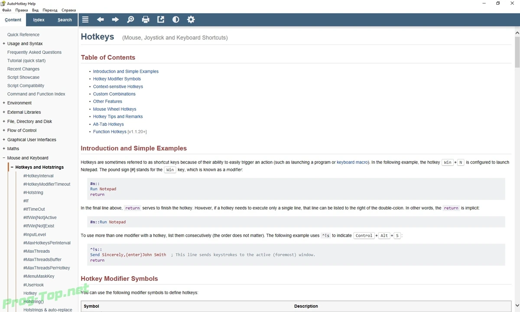Switch to Index tab
The image size is (520, 312).
pyautogui.click(x=39, y=20)
